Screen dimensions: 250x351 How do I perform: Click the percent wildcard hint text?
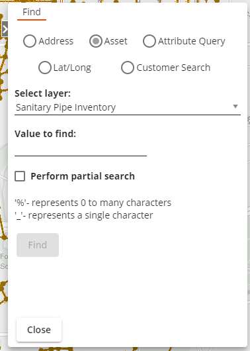[93, 203]
